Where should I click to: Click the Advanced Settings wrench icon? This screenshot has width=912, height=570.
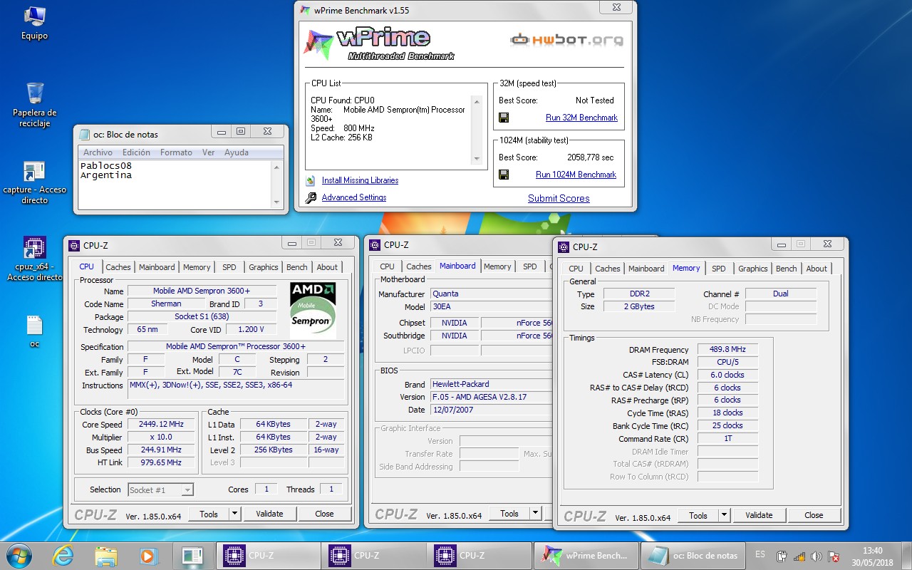[311, 198]
